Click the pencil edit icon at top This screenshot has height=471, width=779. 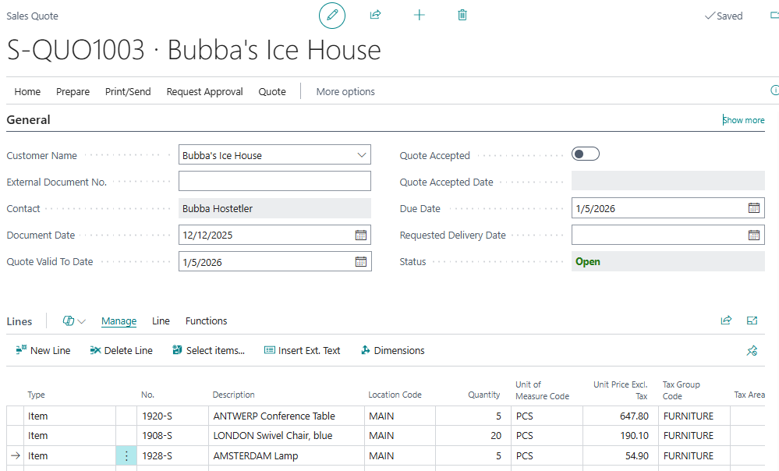(x=332, y=16)
